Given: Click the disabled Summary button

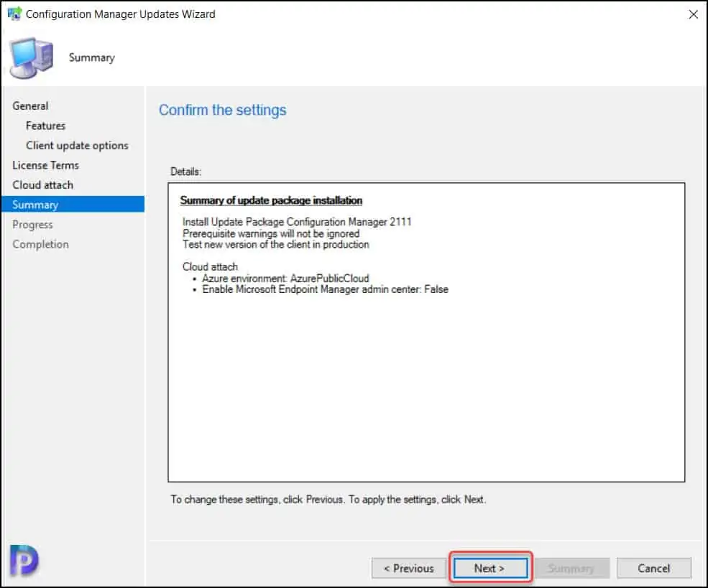Looking at the screenshot, I should tap(572, 568).
